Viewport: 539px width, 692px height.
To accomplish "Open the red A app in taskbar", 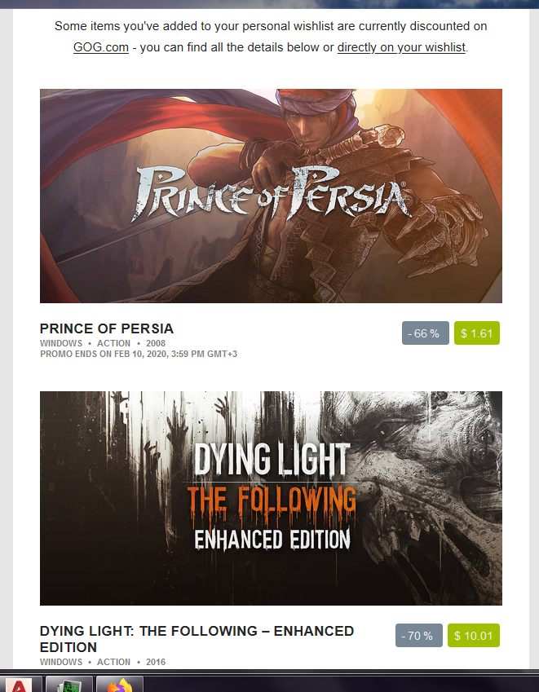I will [20, 684].
